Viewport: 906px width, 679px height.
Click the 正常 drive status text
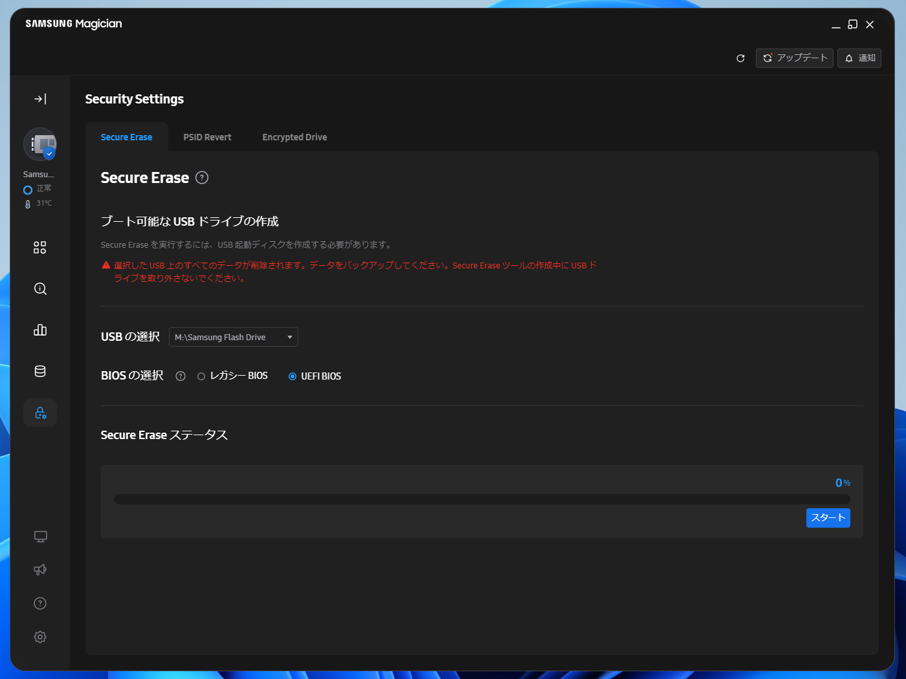pyautogui.click(x=44, y=189)
